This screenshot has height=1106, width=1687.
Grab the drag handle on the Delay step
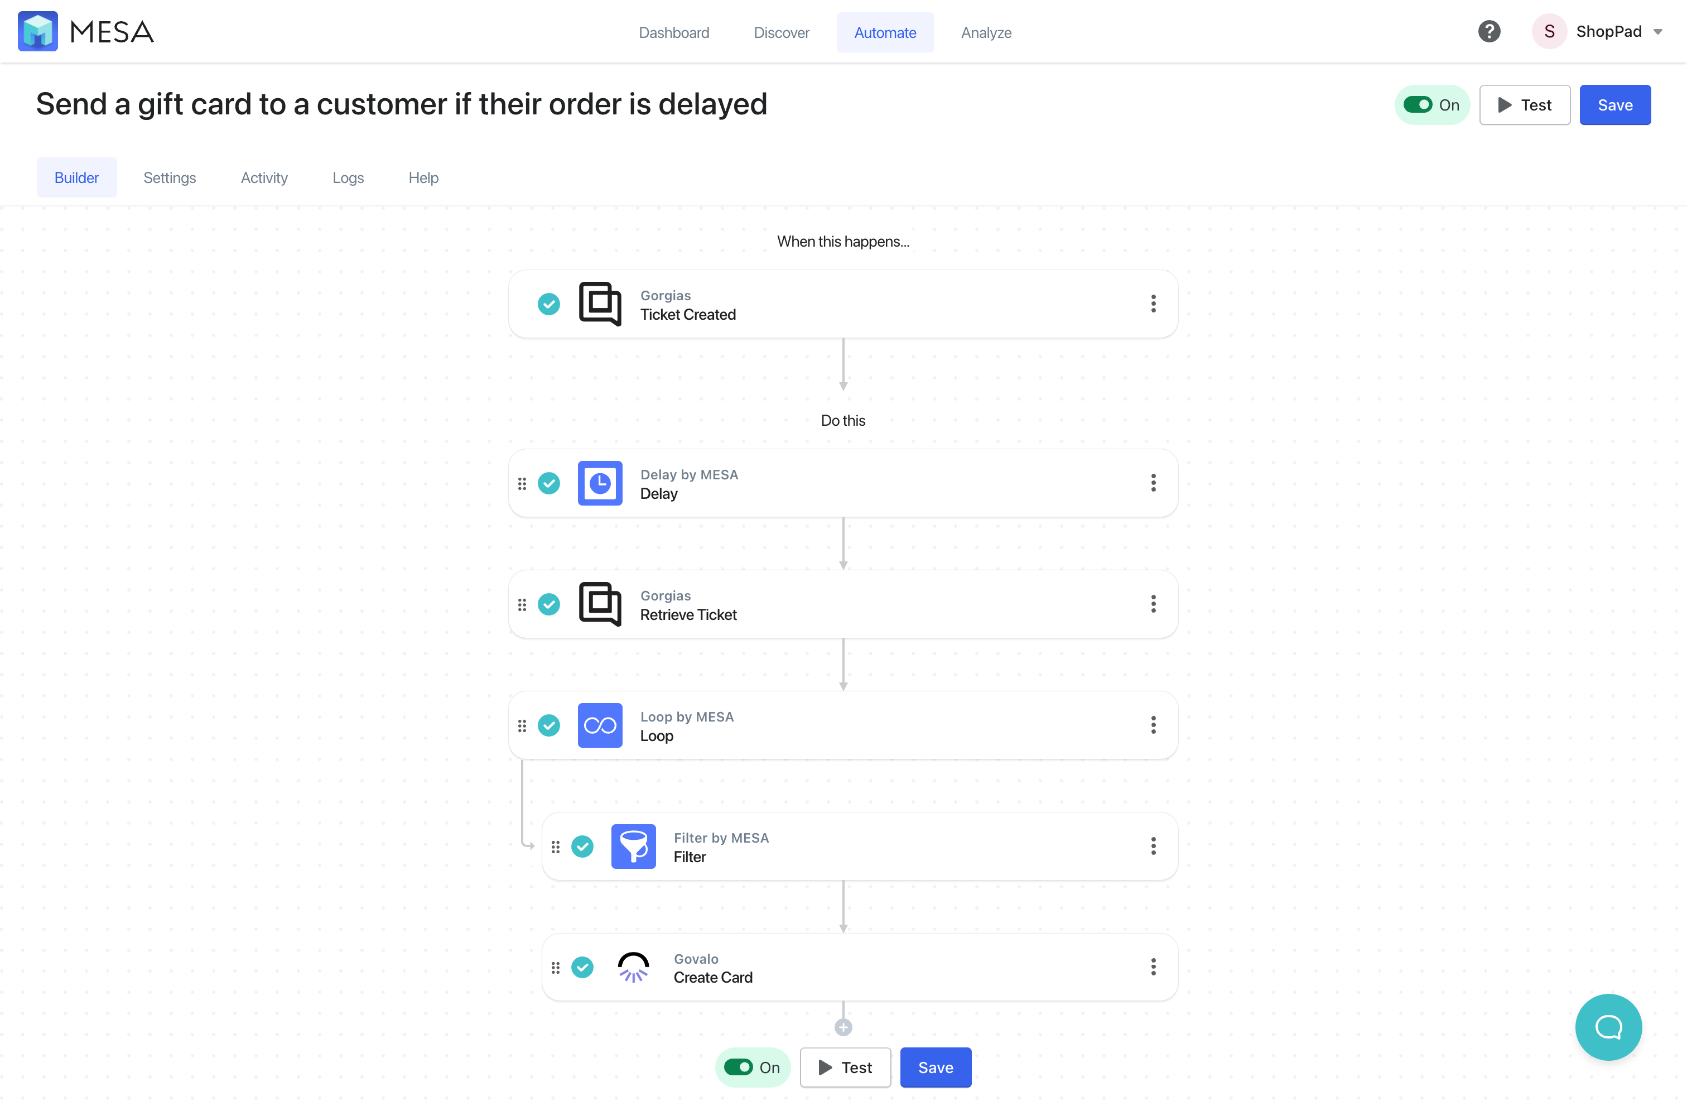[x=522, y=483]
